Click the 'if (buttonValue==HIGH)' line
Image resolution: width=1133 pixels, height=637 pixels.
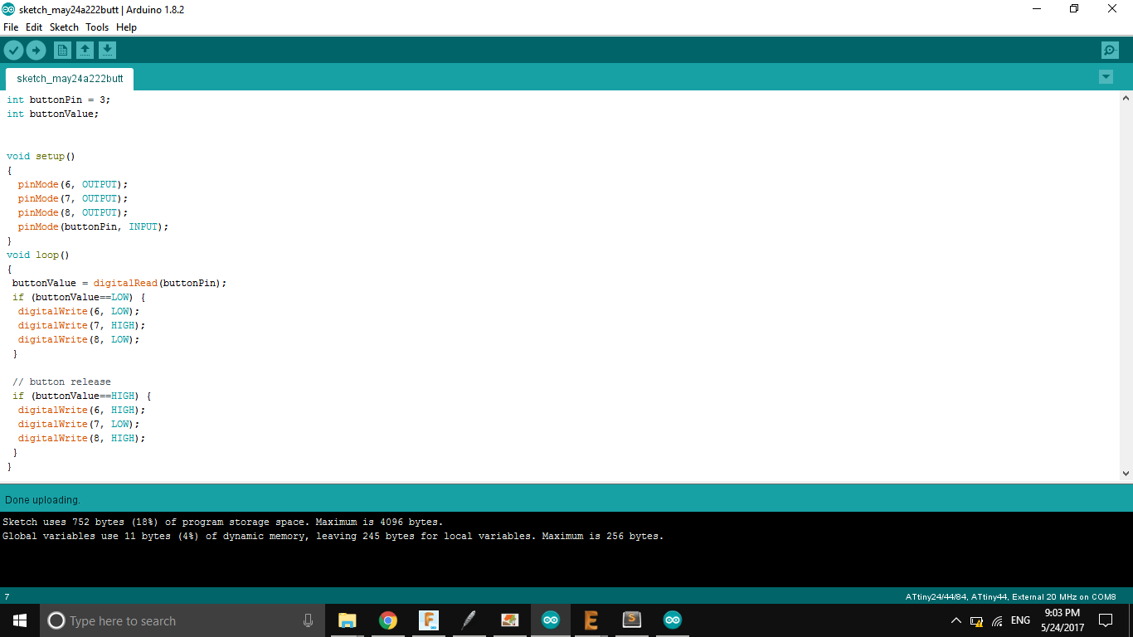81,396
